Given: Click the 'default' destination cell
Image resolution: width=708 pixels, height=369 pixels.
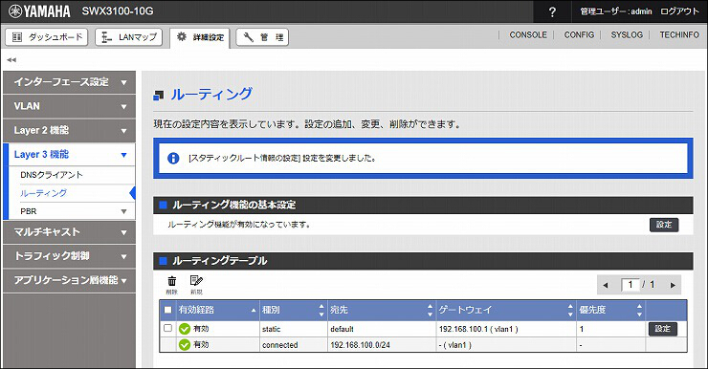Looking at the screenshot, I should (382, 329).
